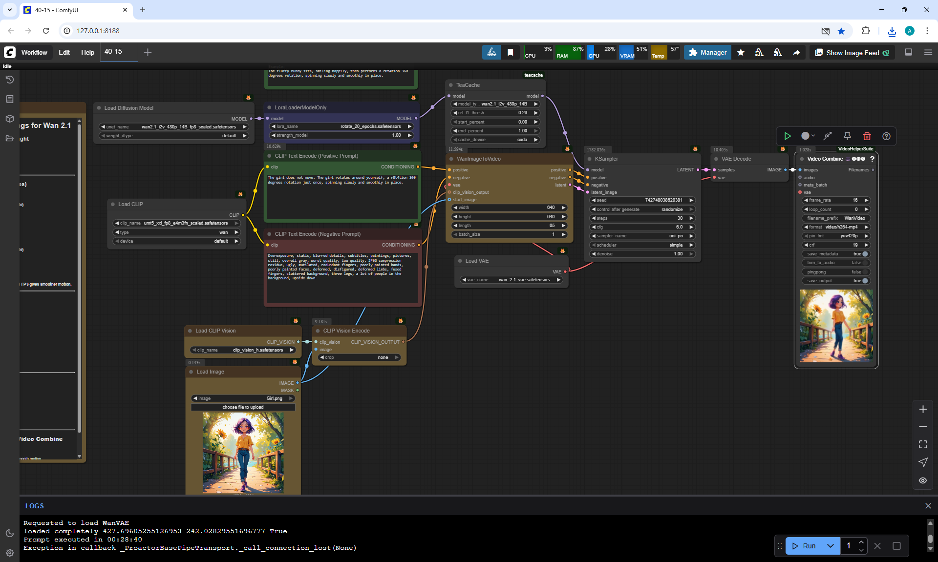Screen dimensions: 938x562
Task: Click the Manager button
Action: tap(707, 53)
